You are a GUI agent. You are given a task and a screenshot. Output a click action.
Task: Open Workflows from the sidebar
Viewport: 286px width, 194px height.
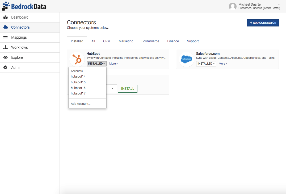tap(30, 47)
